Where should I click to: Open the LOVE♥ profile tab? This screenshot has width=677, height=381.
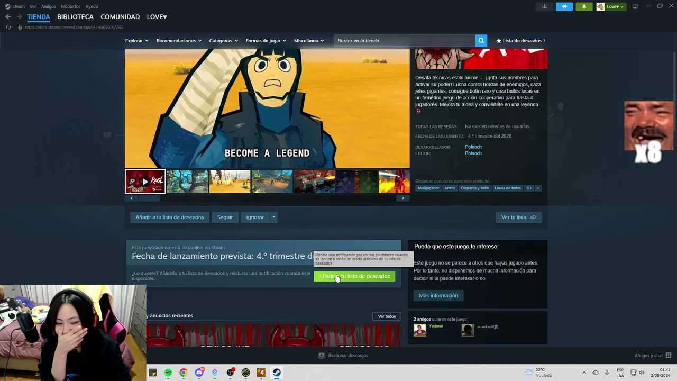pos(157,17)
